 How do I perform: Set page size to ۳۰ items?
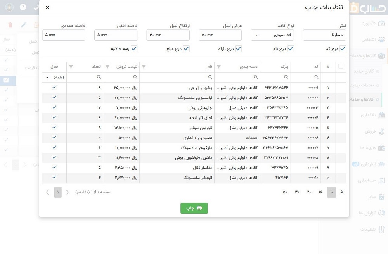(297, 192)
